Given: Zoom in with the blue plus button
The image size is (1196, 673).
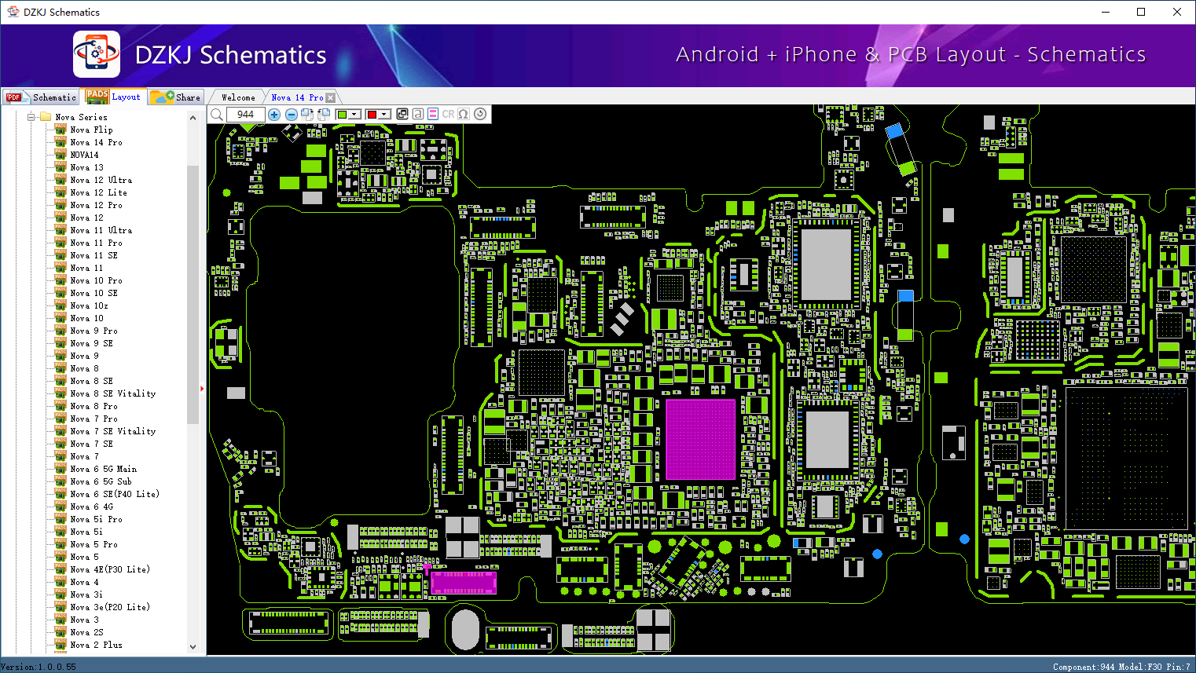Looking at the screenshot, I should [x=274, y=115].
